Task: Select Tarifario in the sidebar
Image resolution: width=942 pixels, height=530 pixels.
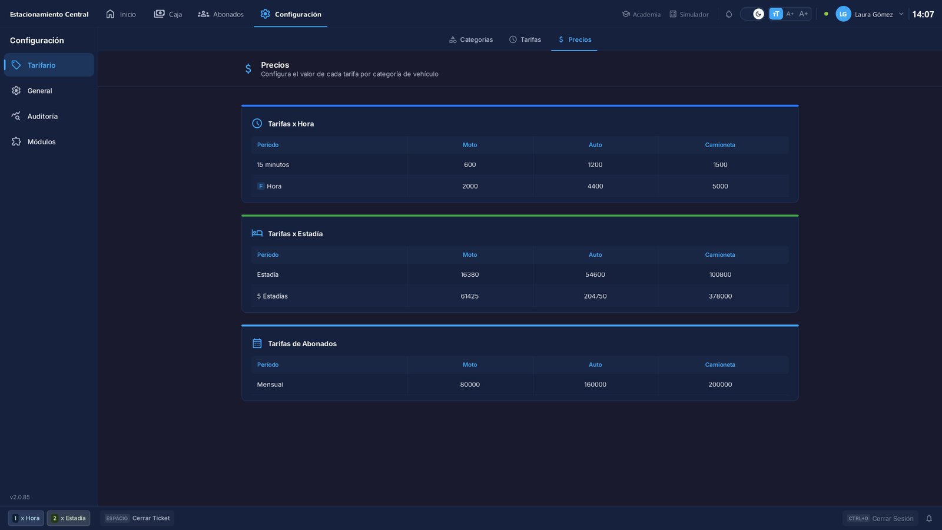Action: click(49, 65)
